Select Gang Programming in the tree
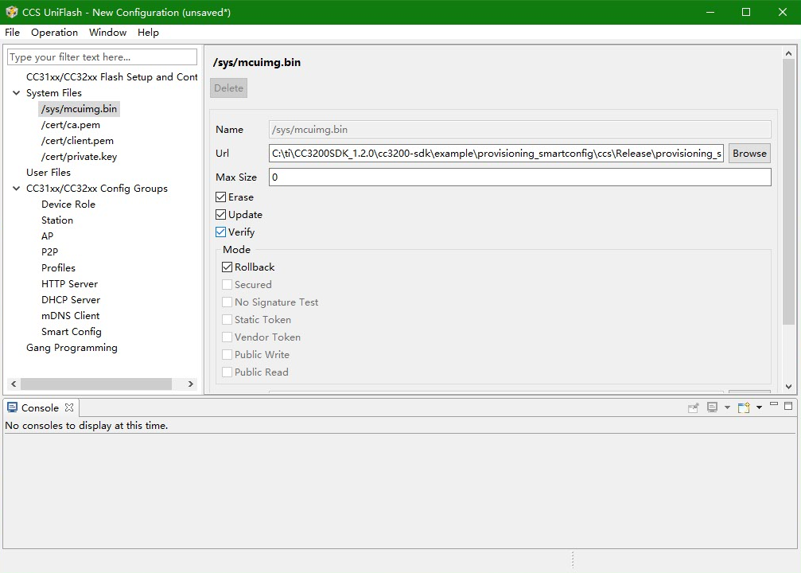The image size is (801, 573). (x=72, y=347)
